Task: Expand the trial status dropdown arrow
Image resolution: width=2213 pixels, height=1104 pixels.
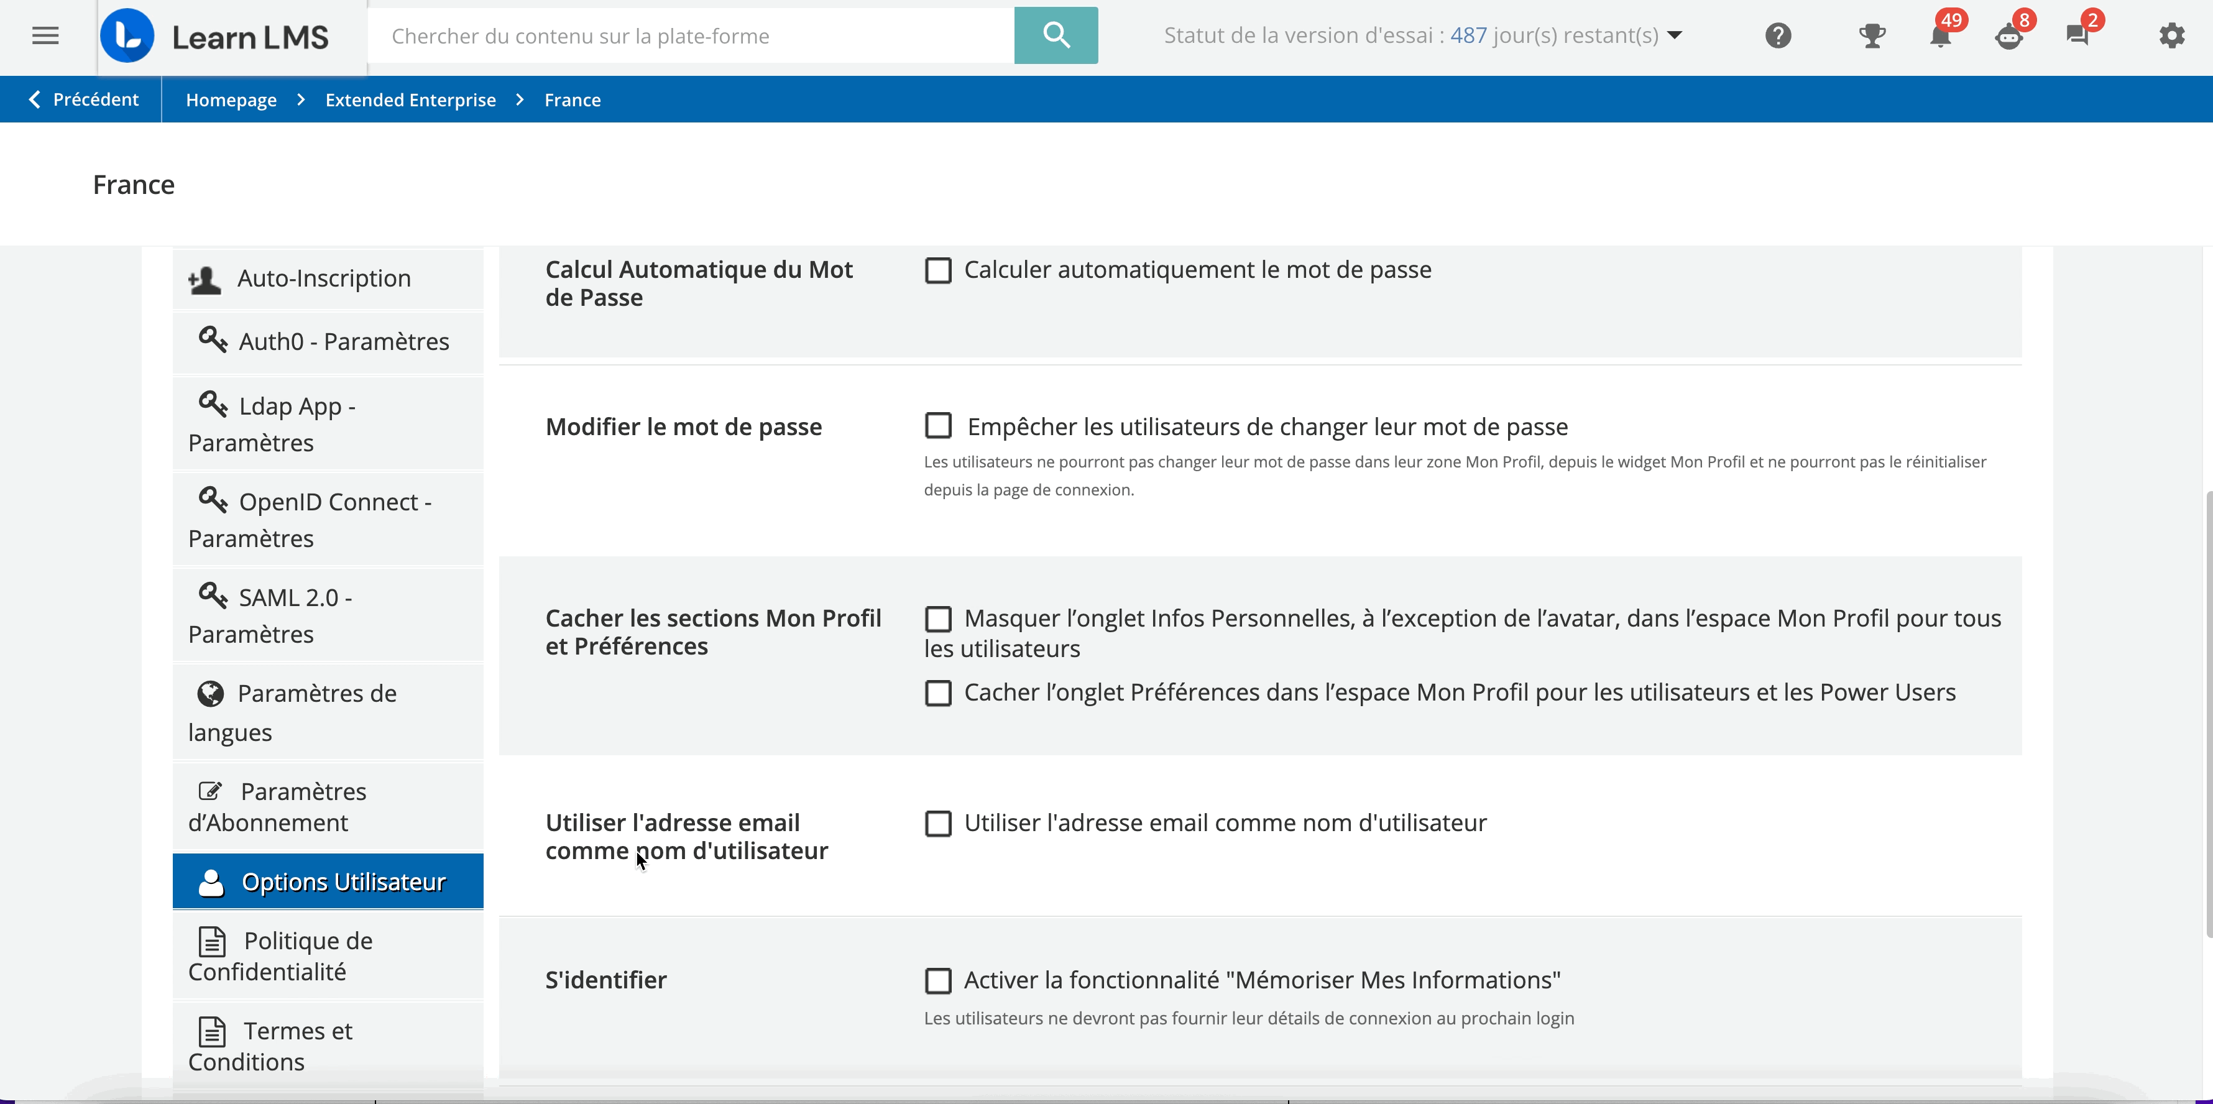Action: click(1674, 35)
